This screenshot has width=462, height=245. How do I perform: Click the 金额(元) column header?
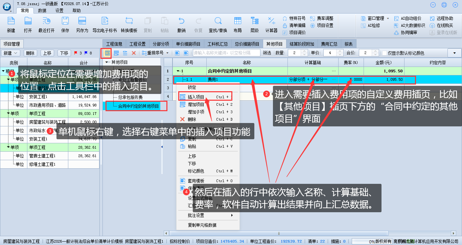coord(384,63)
